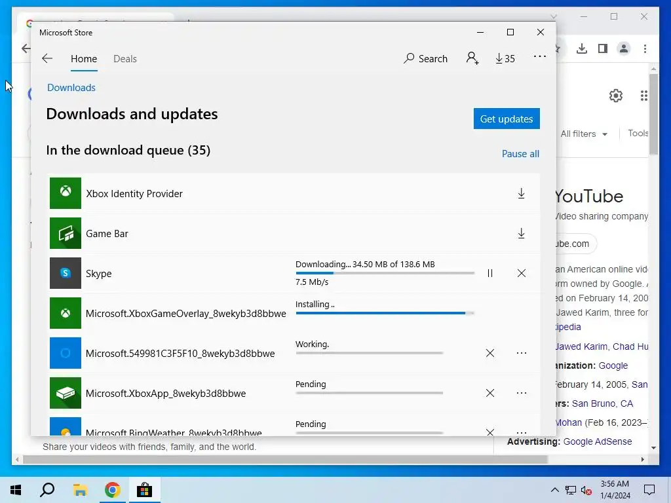Click the Microsoft.XboxApp icon
Screen dimensions: 671x503
(66, 393)
